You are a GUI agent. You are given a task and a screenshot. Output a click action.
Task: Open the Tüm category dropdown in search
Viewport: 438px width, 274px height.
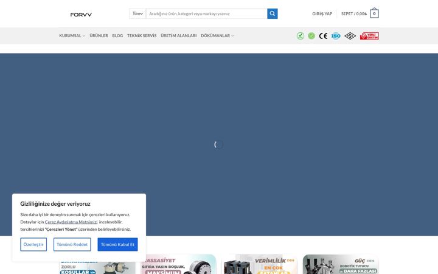click(137, 13)
